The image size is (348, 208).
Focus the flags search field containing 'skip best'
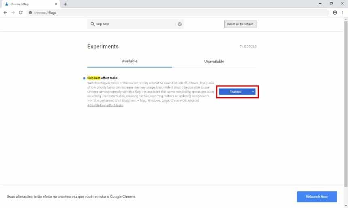(x=136, y=24)
